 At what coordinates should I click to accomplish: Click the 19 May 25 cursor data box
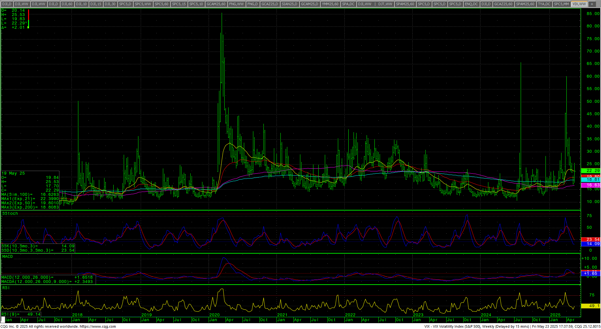coord(30,190)
